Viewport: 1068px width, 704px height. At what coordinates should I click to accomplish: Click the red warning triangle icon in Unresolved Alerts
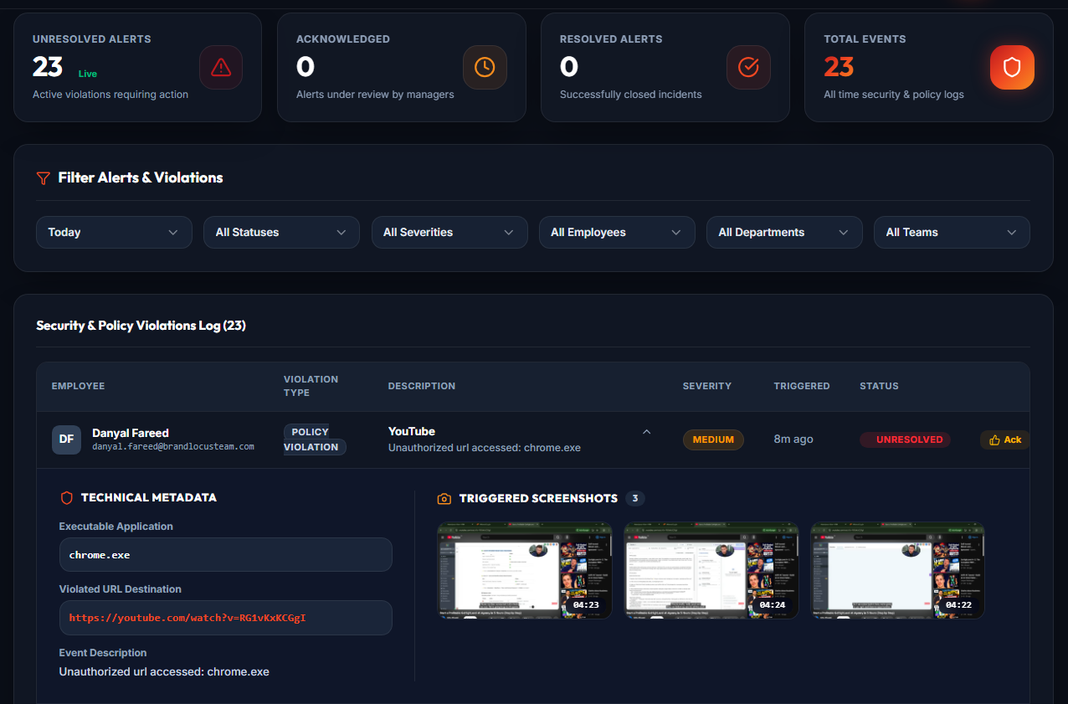221,67
